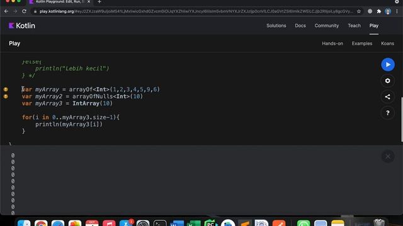
Task: Click warning icon beside myArray2 line
Action: tap(6, 97)
